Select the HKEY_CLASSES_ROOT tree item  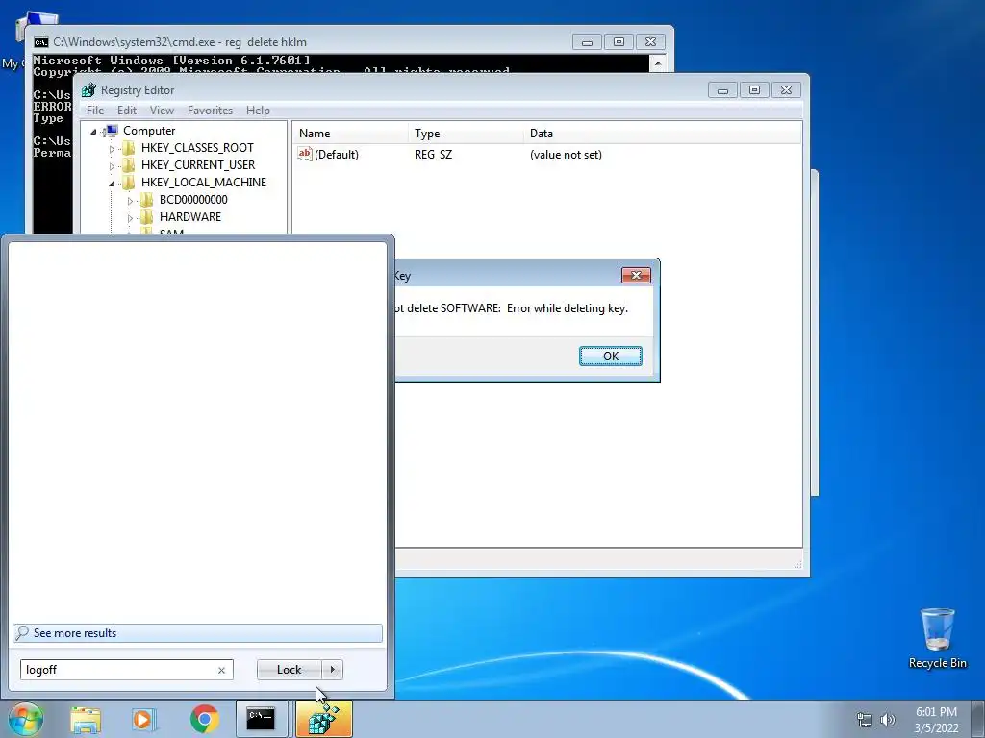point(197,148)
